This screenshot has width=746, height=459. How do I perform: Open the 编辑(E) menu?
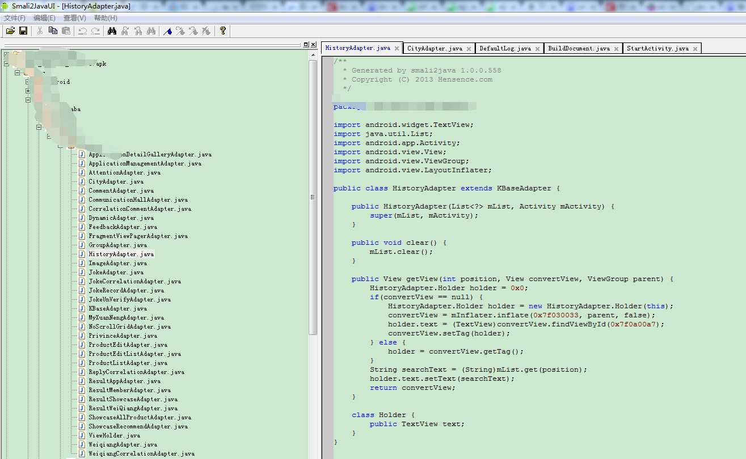pos(44,18)
